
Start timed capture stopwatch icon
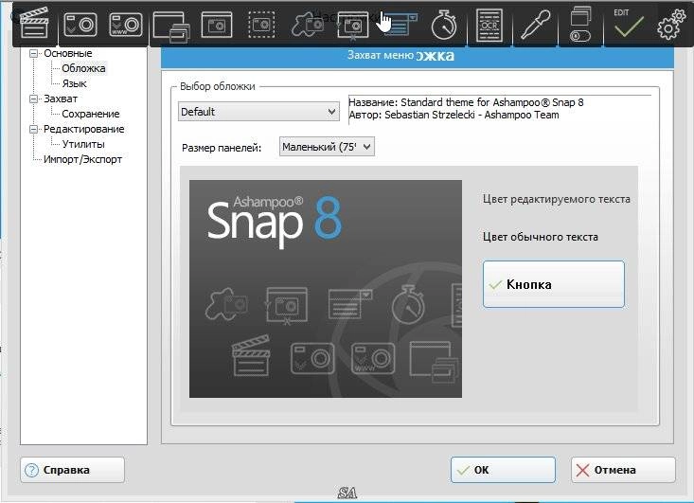tap(444, 26)
